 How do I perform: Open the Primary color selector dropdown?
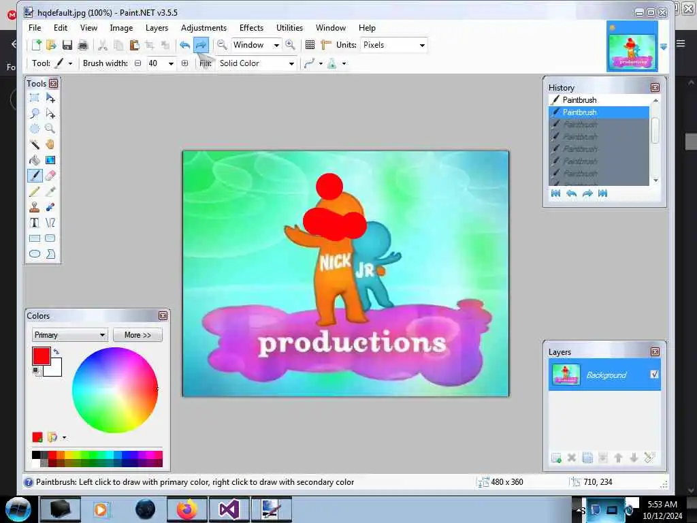[x=70, y=335]
